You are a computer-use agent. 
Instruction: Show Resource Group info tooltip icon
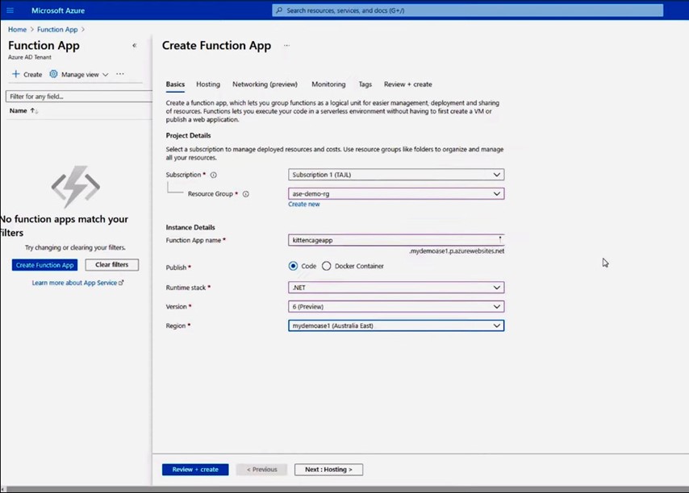246,194
